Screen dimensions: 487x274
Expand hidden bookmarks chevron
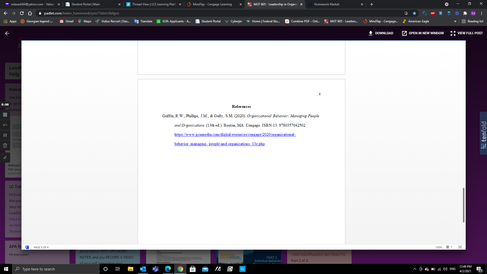click(455, 21)
